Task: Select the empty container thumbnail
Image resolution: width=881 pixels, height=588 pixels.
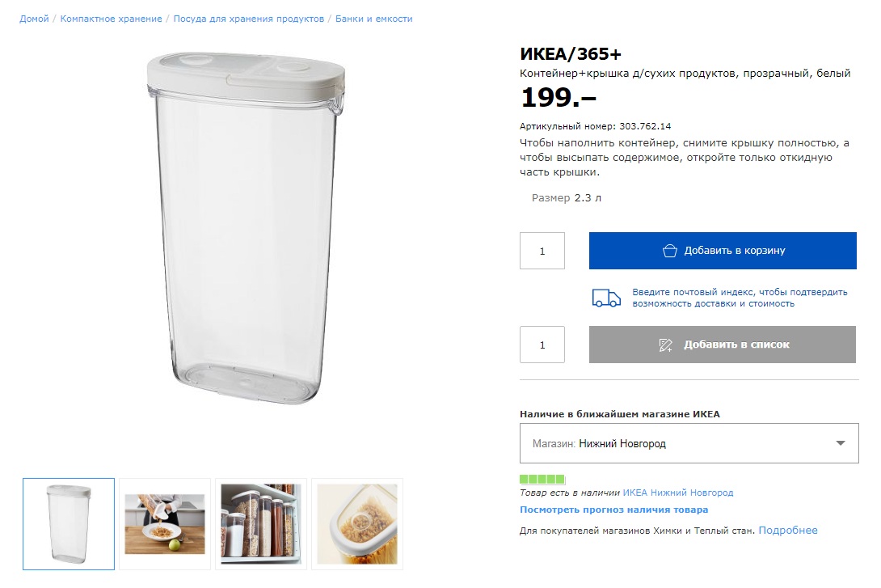Action: click(x=69, y=524)
